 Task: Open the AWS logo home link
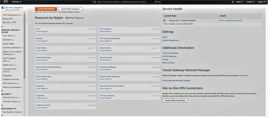point(6,2)
